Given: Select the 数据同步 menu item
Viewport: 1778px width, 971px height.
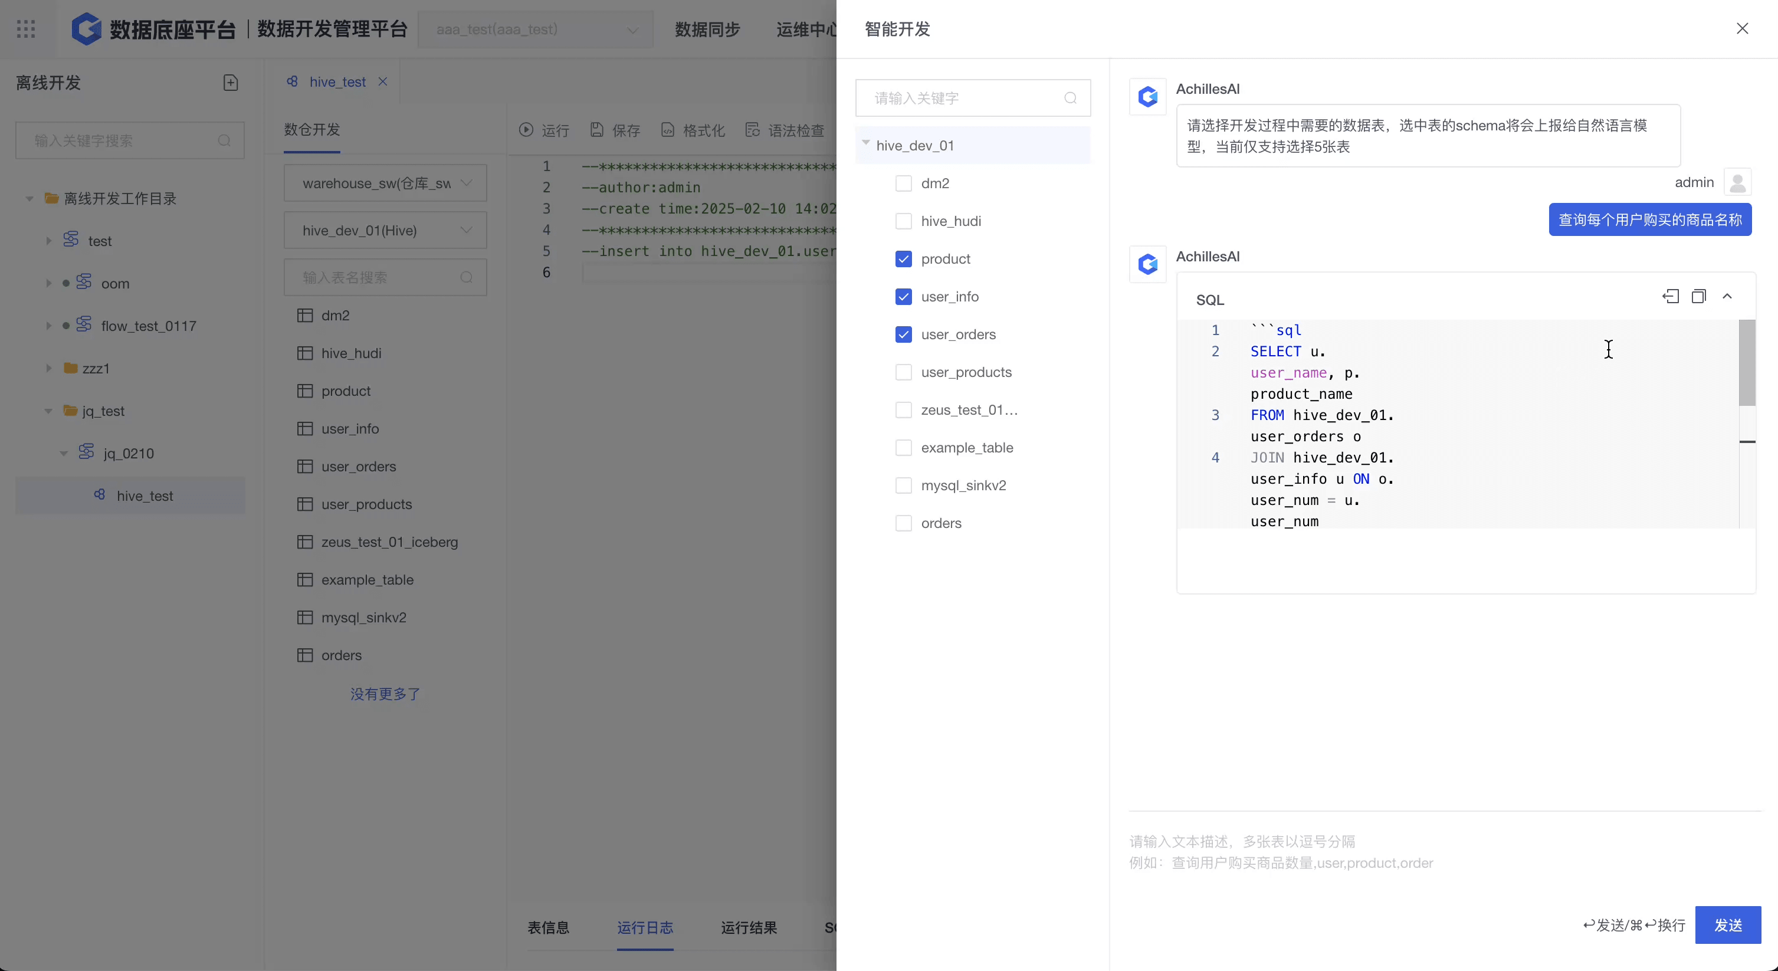Looking at the screenshot, I should pos(707,29).
